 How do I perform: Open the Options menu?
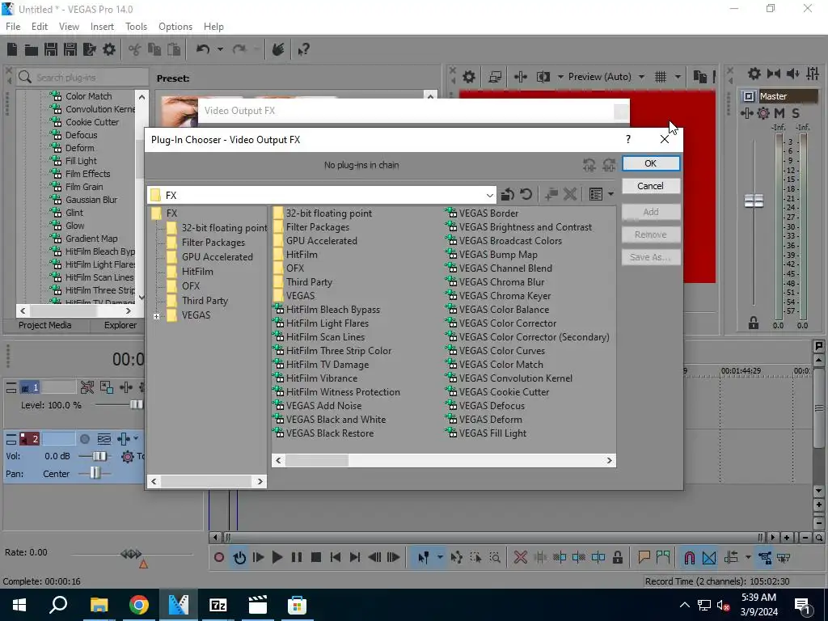coord(175,27)
